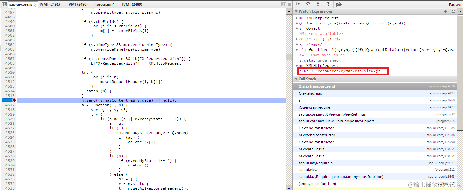Expand the 'R: /^-ms-/' watch entry
The width and height of the screenshot is (463, 190).
pos(297,44)
